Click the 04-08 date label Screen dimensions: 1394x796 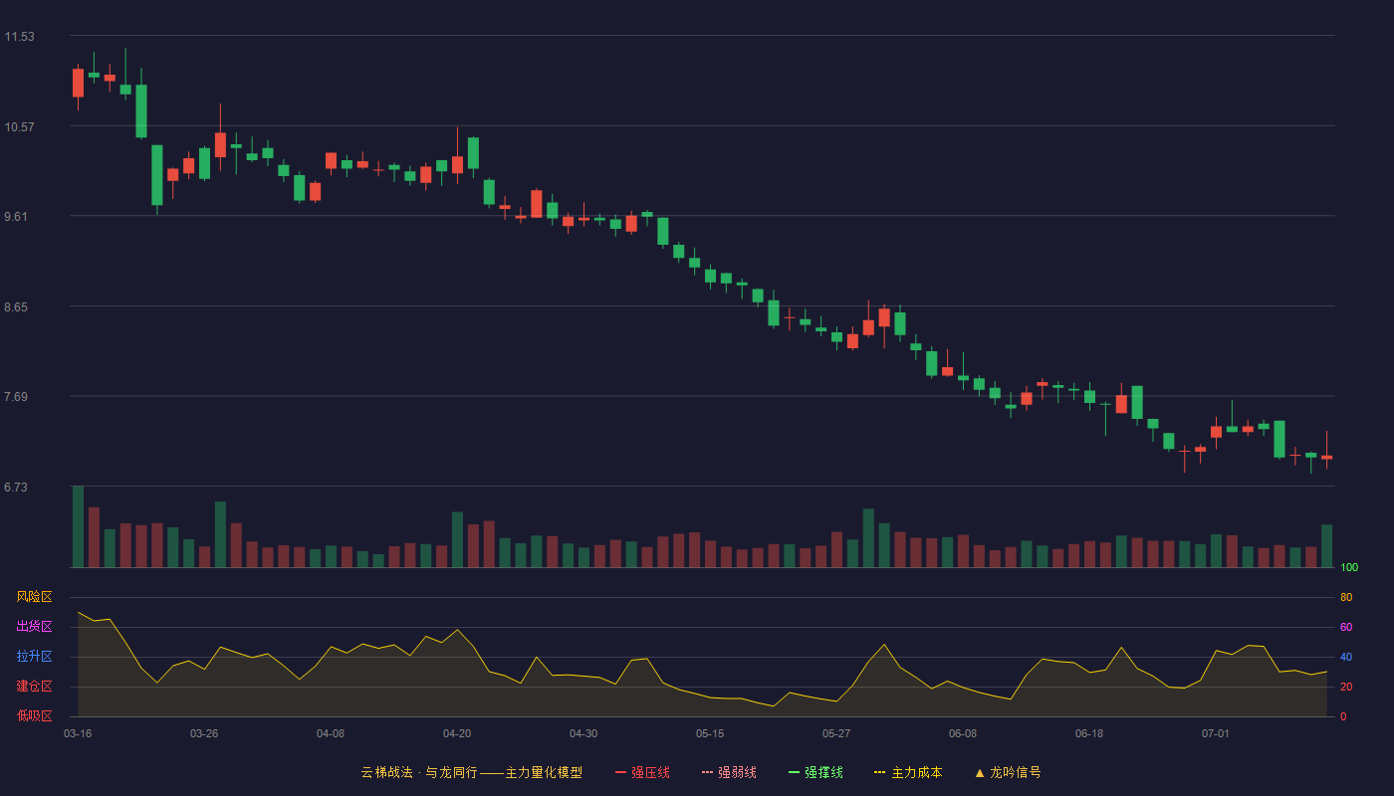[x=331, y=733]
